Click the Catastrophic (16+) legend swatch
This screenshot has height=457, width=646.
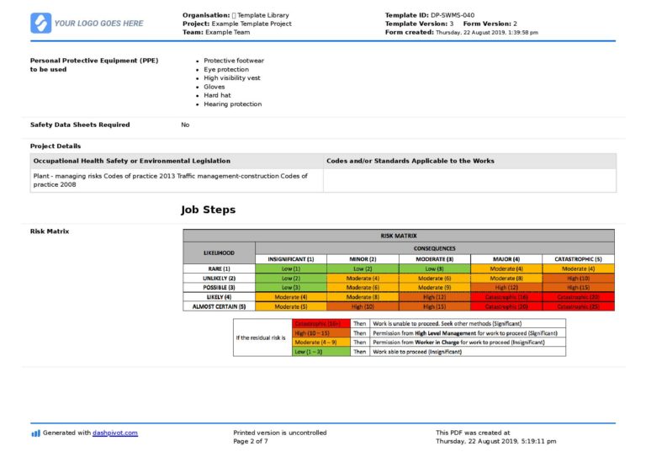click(x=321, y=323)
